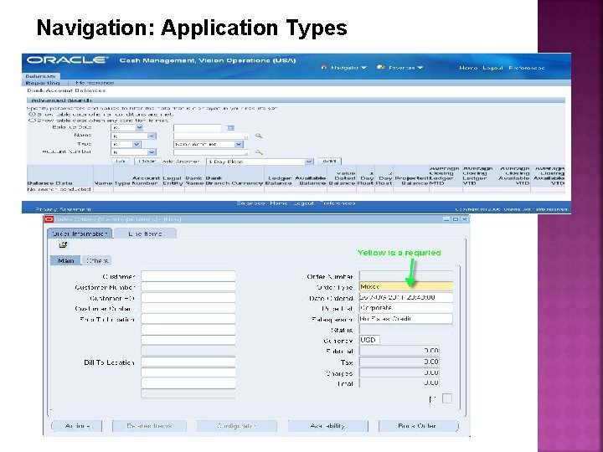The image size is (603, 452).
Task: Click the Navigator home icon
Action: 324,67
